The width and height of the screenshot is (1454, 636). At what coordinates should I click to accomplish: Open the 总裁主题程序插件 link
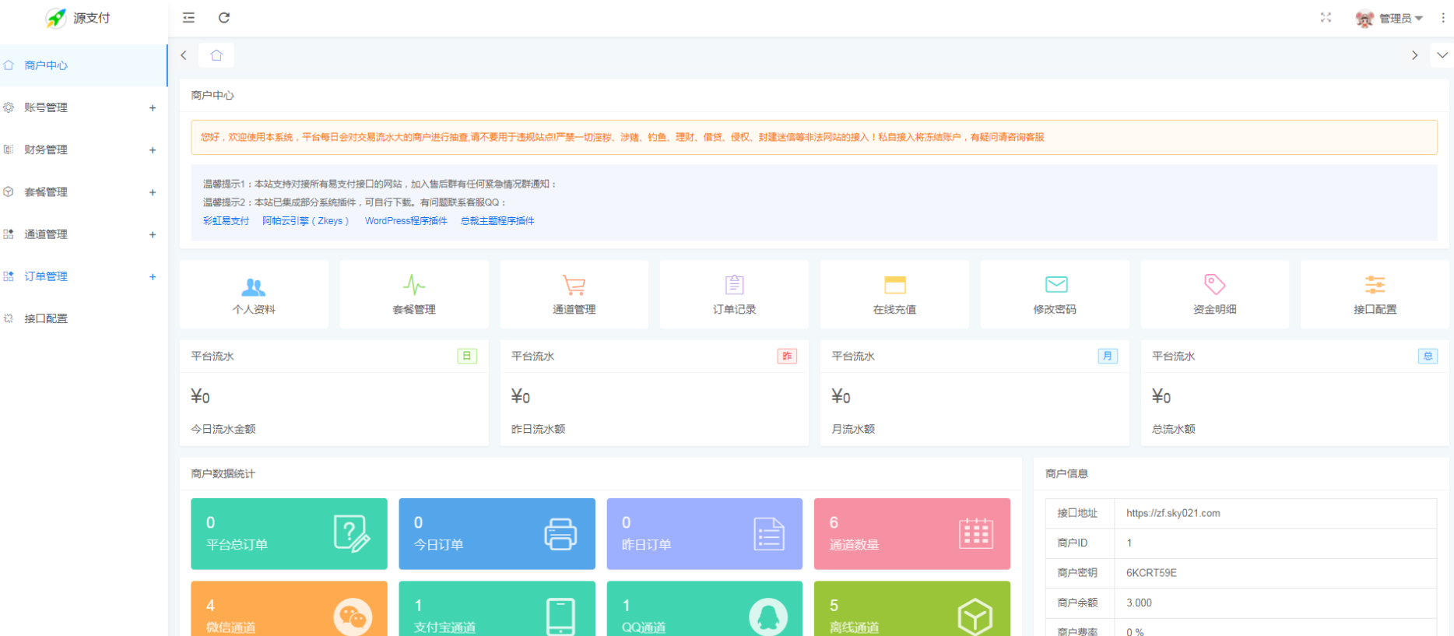[497, 221]
